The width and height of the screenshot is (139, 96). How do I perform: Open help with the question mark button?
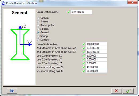12,91
